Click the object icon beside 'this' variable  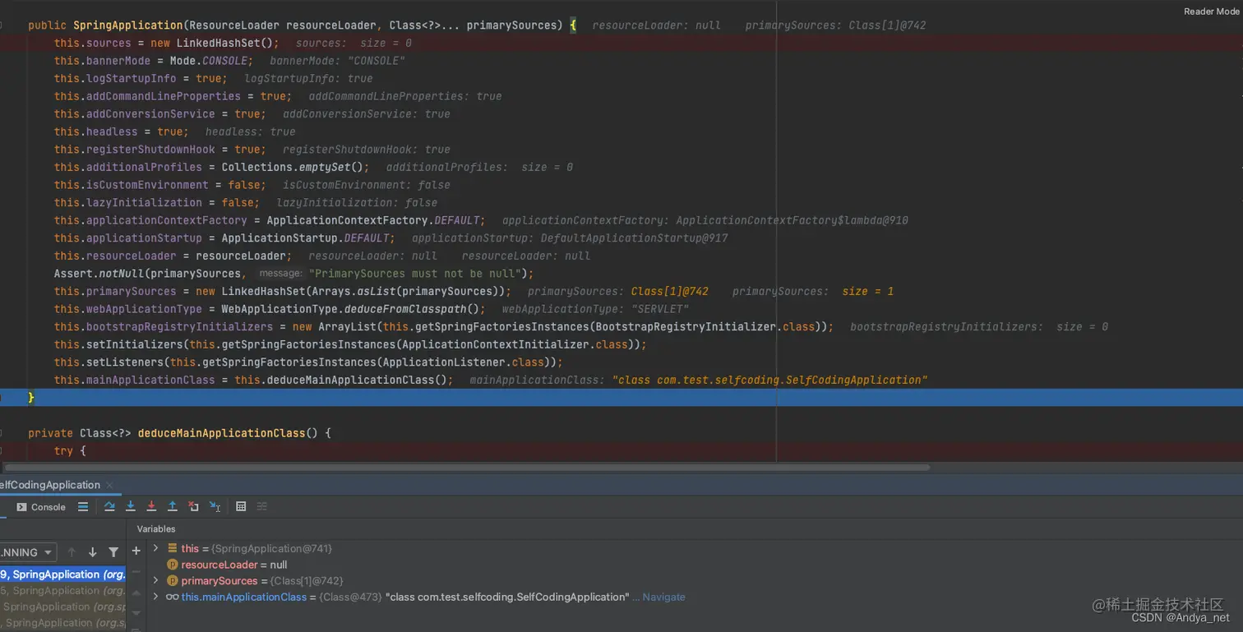pos(173,548)
